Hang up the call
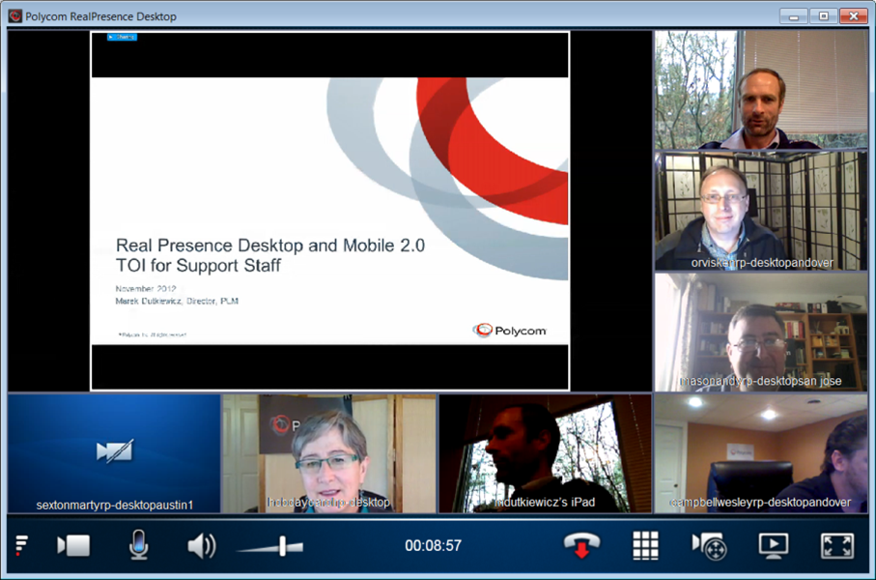Screen dimensions: 876x580 581,545
